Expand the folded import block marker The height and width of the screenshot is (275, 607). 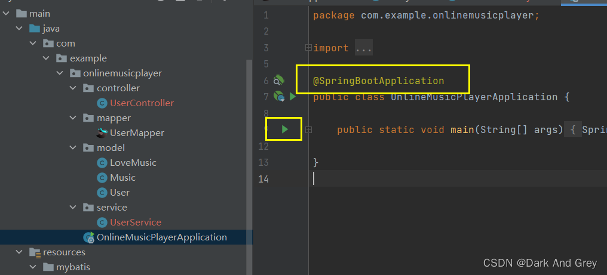pyautogui.click(x=308, y=48)
